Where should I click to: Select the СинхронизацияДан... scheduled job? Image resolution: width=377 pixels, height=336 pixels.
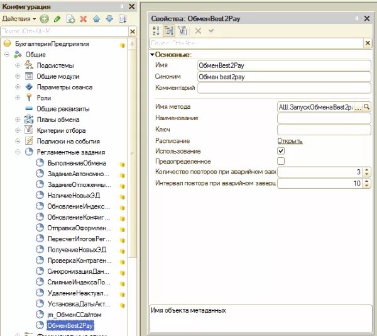point(79,271)
